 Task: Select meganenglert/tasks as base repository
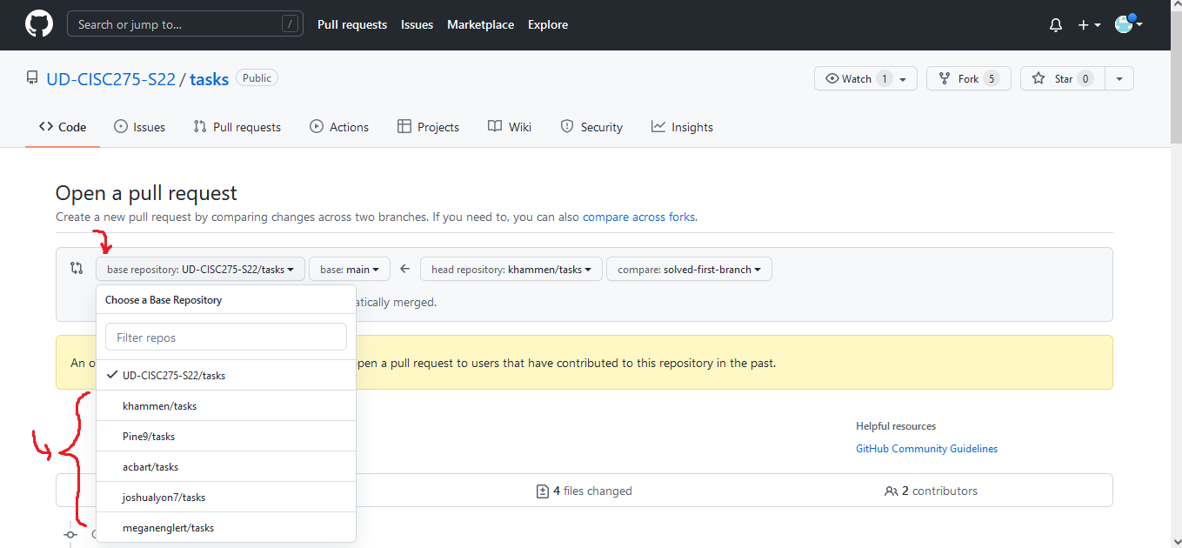(x=226, y=528)
